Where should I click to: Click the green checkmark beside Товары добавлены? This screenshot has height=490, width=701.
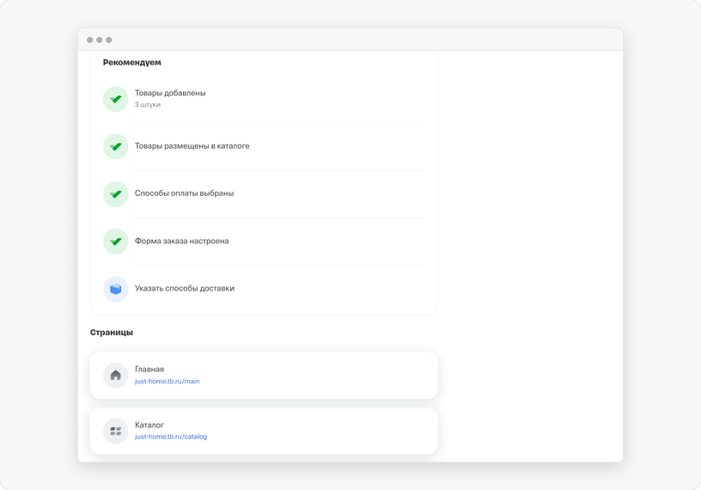tap(115, 99)
